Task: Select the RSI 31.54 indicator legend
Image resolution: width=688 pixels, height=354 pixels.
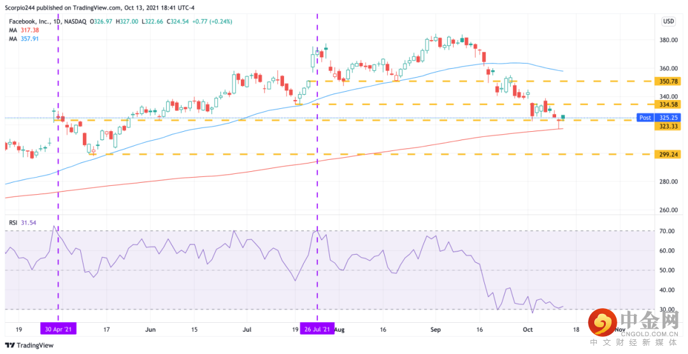Action: pyautogui.click(x=23, y=222)
